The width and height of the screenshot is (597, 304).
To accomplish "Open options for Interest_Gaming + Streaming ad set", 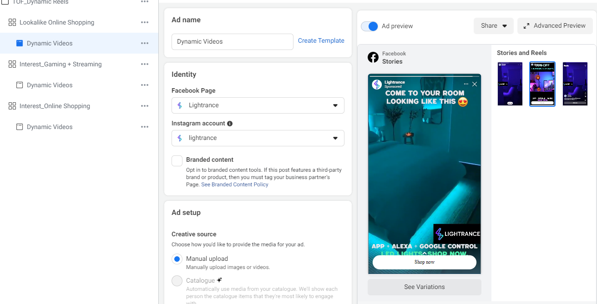I will click(x=145, y=64).
